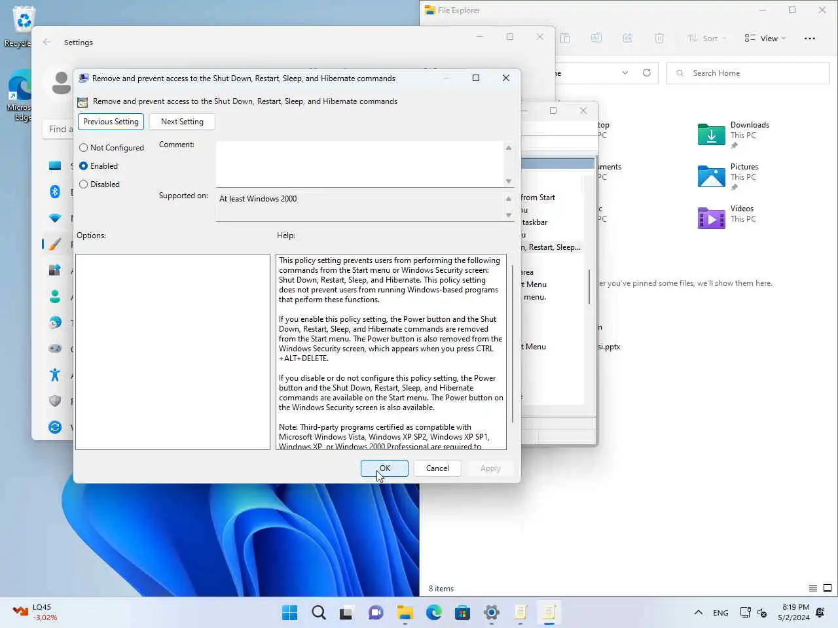The width and height of the screenshot is (838, 628).
Task: Select the Disabled radio option
Action: coord(100,184)
